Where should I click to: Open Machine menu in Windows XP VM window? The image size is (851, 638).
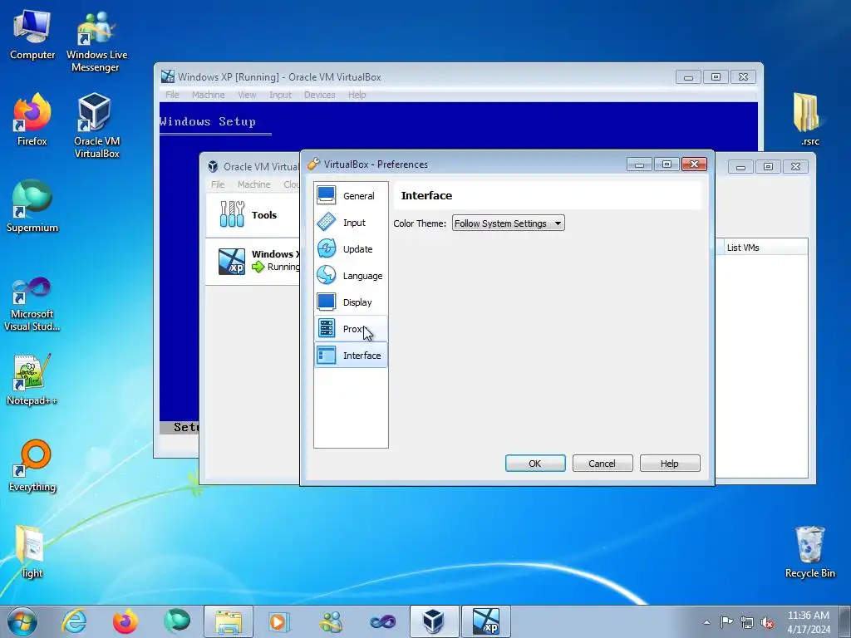point(208,95)
